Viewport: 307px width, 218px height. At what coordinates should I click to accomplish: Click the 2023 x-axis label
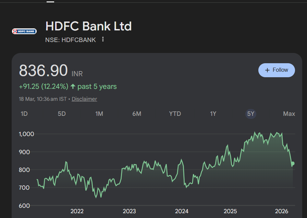pos(129,211)
